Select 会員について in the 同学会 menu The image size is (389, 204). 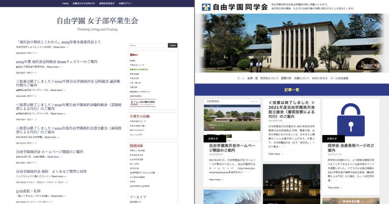pyautogui.click(x=302, y=78)
